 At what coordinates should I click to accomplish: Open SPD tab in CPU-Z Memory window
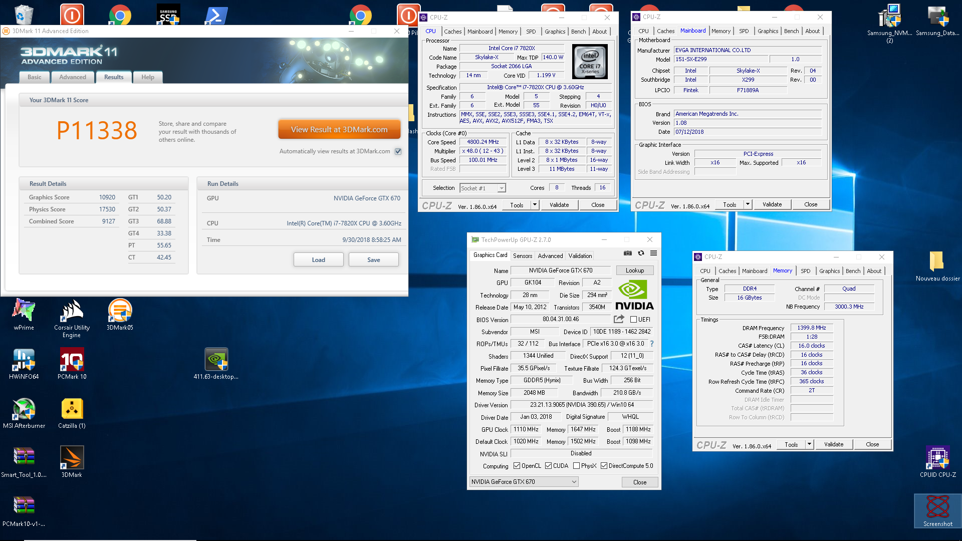point(805,271)
